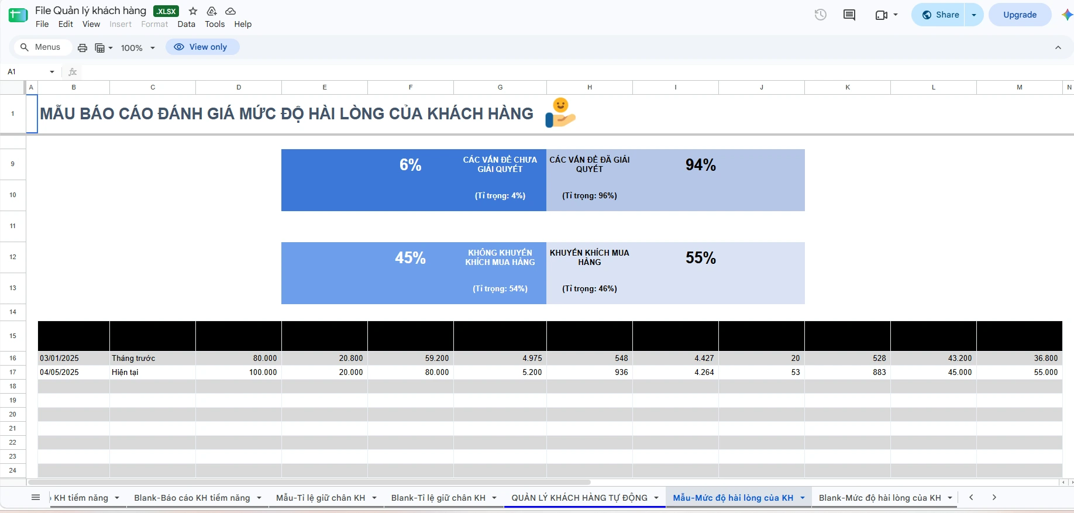Click the video call camera icon
The height and width of the screenshot is (513, 1074).
point(881,15)
